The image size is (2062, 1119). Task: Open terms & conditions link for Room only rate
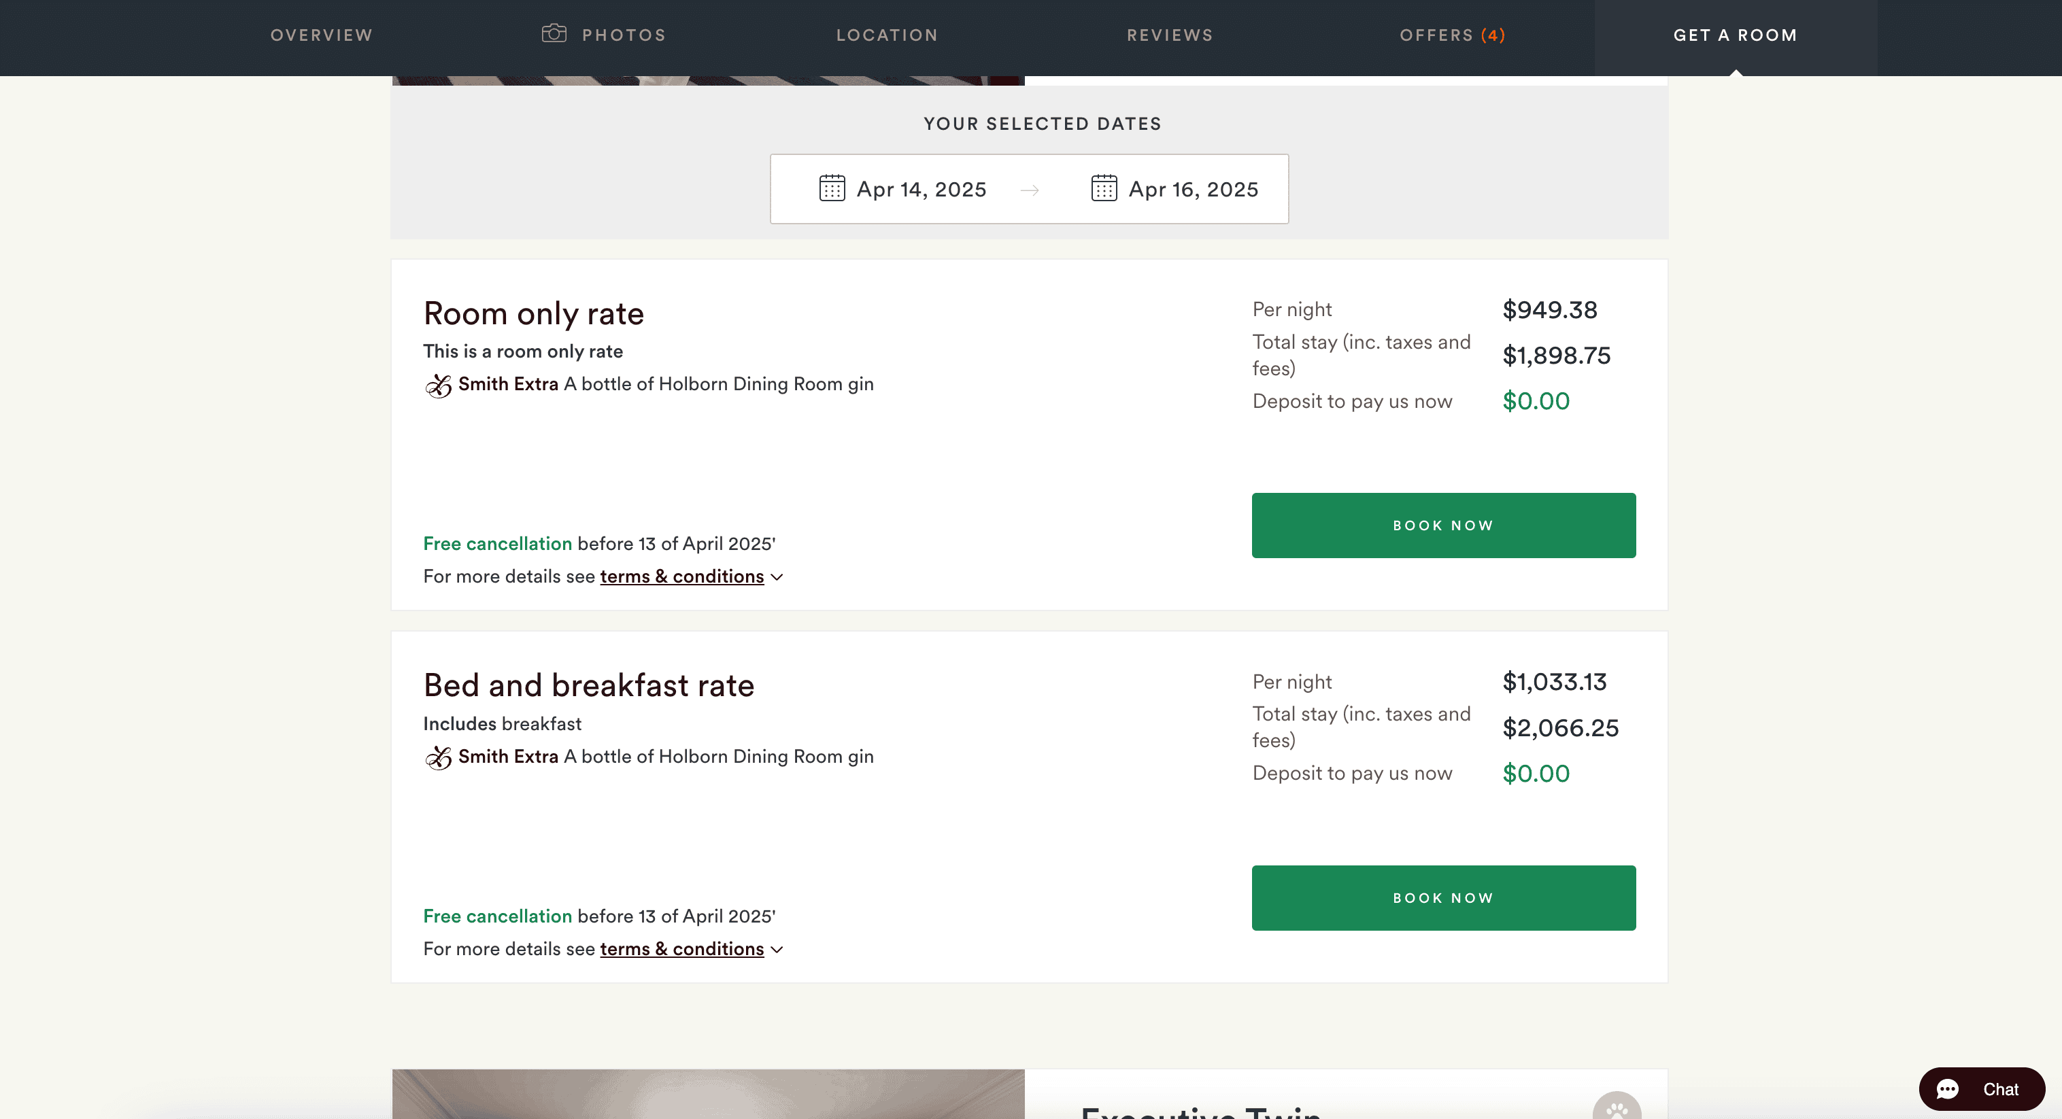(681, 576)
